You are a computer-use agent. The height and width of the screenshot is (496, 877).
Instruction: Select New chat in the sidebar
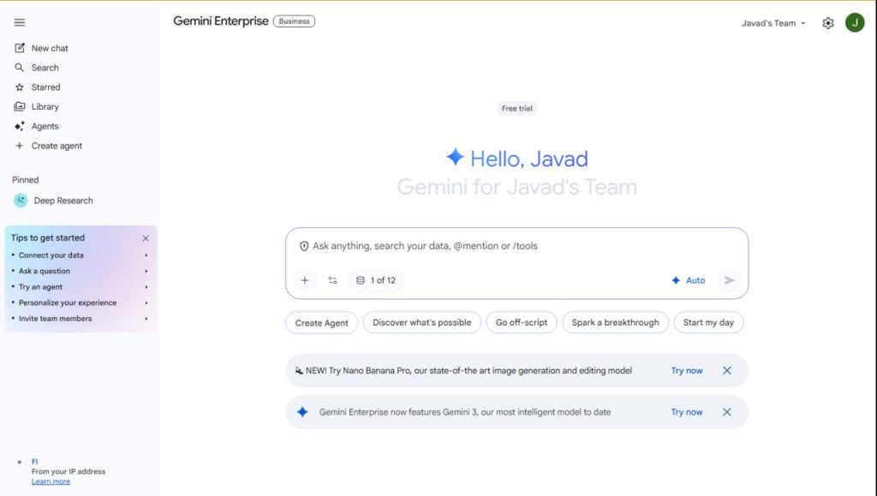[50, 48]
